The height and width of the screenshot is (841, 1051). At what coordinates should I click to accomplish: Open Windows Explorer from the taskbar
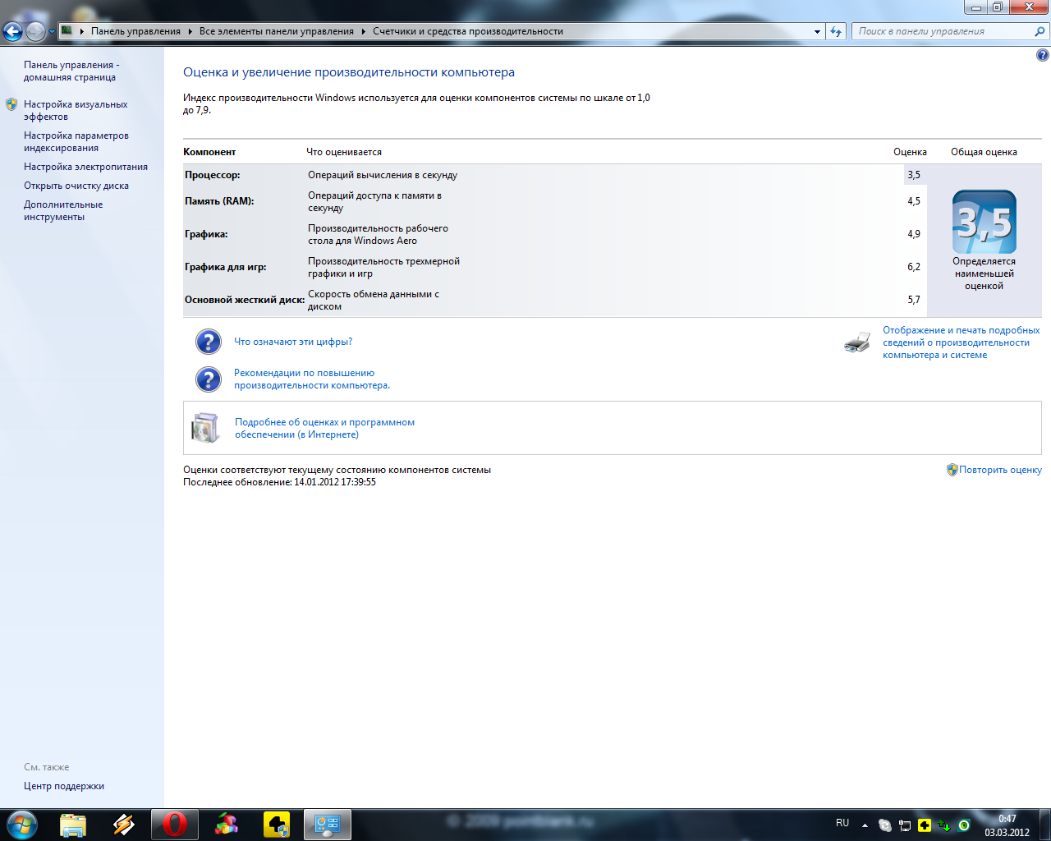tap(73, 825)
